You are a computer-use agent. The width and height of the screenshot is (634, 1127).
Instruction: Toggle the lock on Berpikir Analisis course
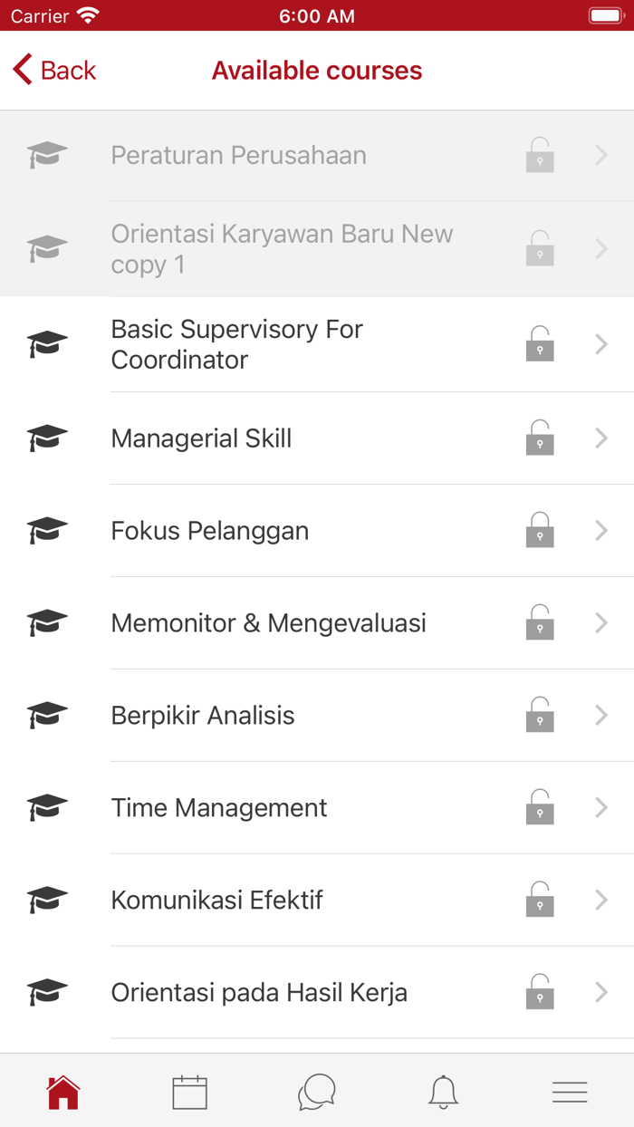(539, 715)
